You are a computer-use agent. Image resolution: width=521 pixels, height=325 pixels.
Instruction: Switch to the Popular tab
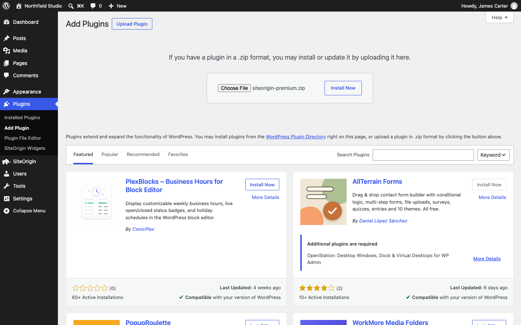pos(110,155)
